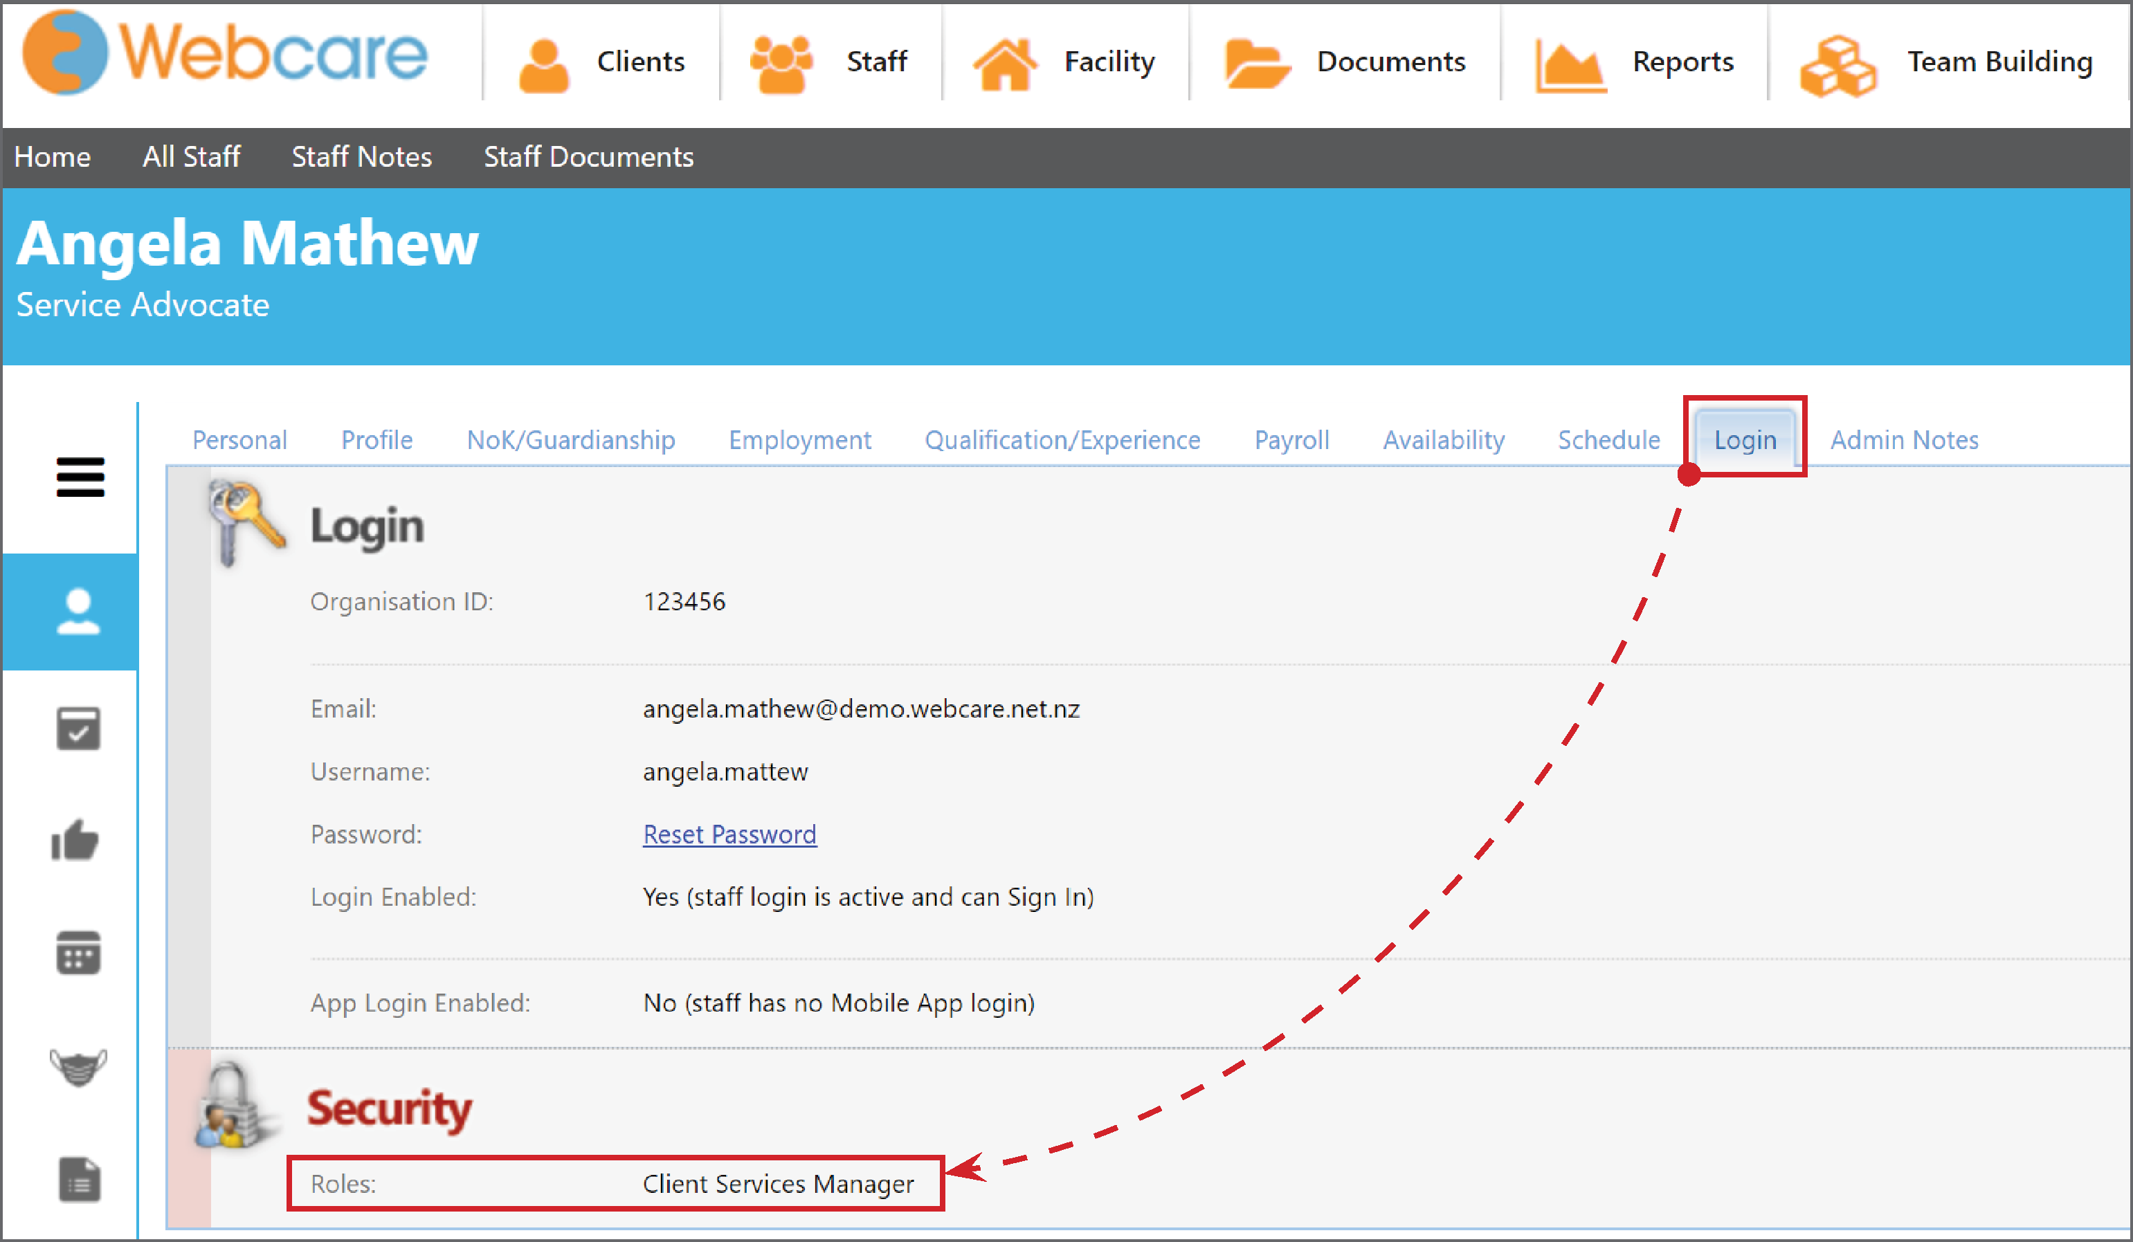Open the Admin Notes tab
Screen dimensions: 2133x1242
click(1904, 439)
